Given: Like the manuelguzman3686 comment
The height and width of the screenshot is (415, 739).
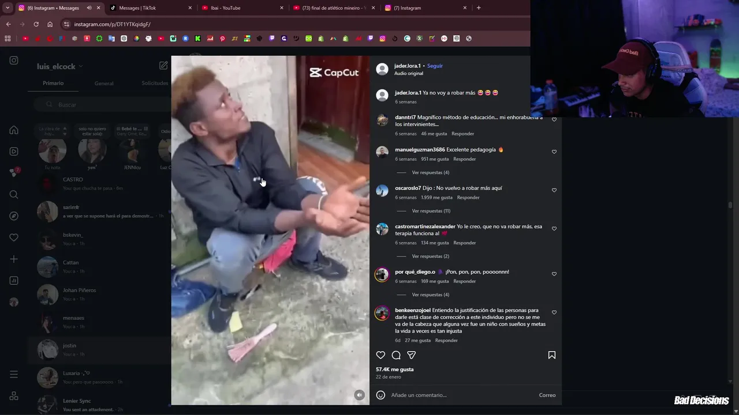Looking at the screenshot, I should tap(554, 152).
